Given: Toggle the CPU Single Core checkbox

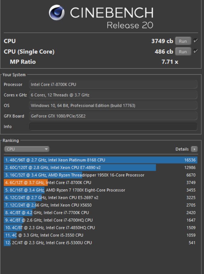Looking at the screenshot, I should click(196, 51).
